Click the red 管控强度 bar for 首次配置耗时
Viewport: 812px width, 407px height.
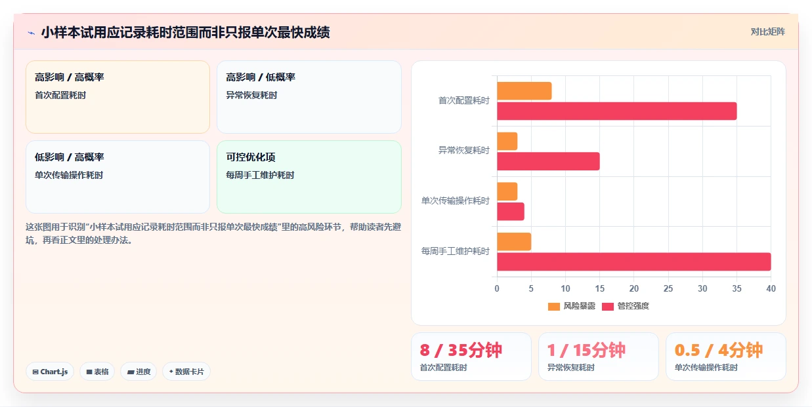(x=617, y=111)
